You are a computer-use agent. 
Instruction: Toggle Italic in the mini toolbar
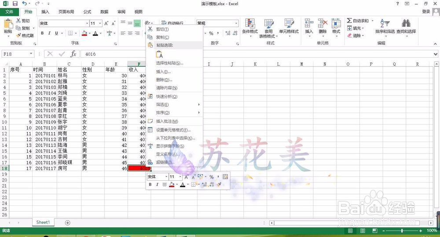157,184
